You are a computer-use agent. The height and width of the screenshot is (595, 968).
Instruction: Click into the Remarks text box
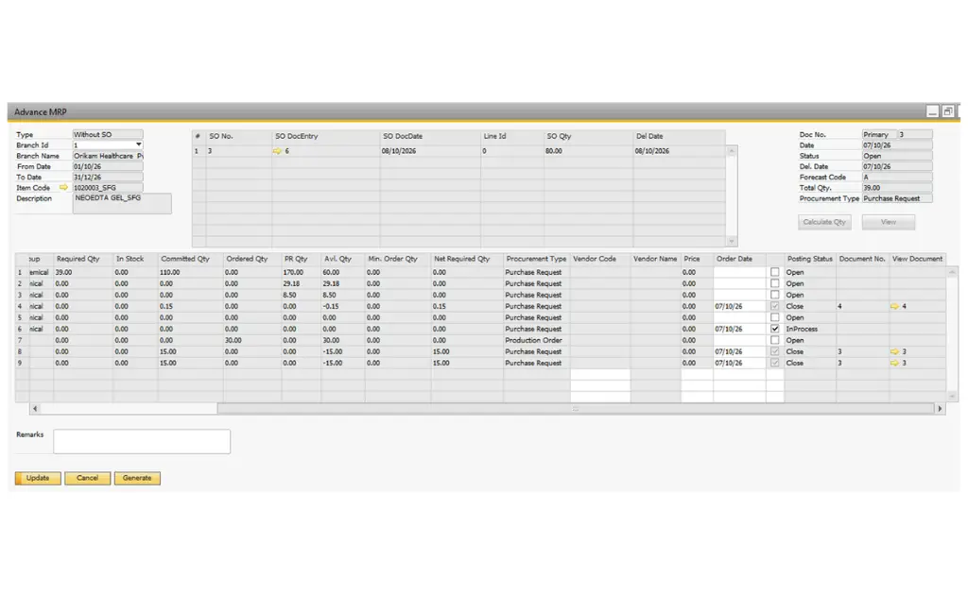click(x=142, y=441)
